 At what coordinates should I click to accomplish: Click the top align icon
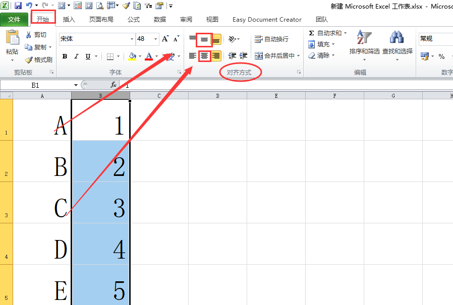pos(192,39)
